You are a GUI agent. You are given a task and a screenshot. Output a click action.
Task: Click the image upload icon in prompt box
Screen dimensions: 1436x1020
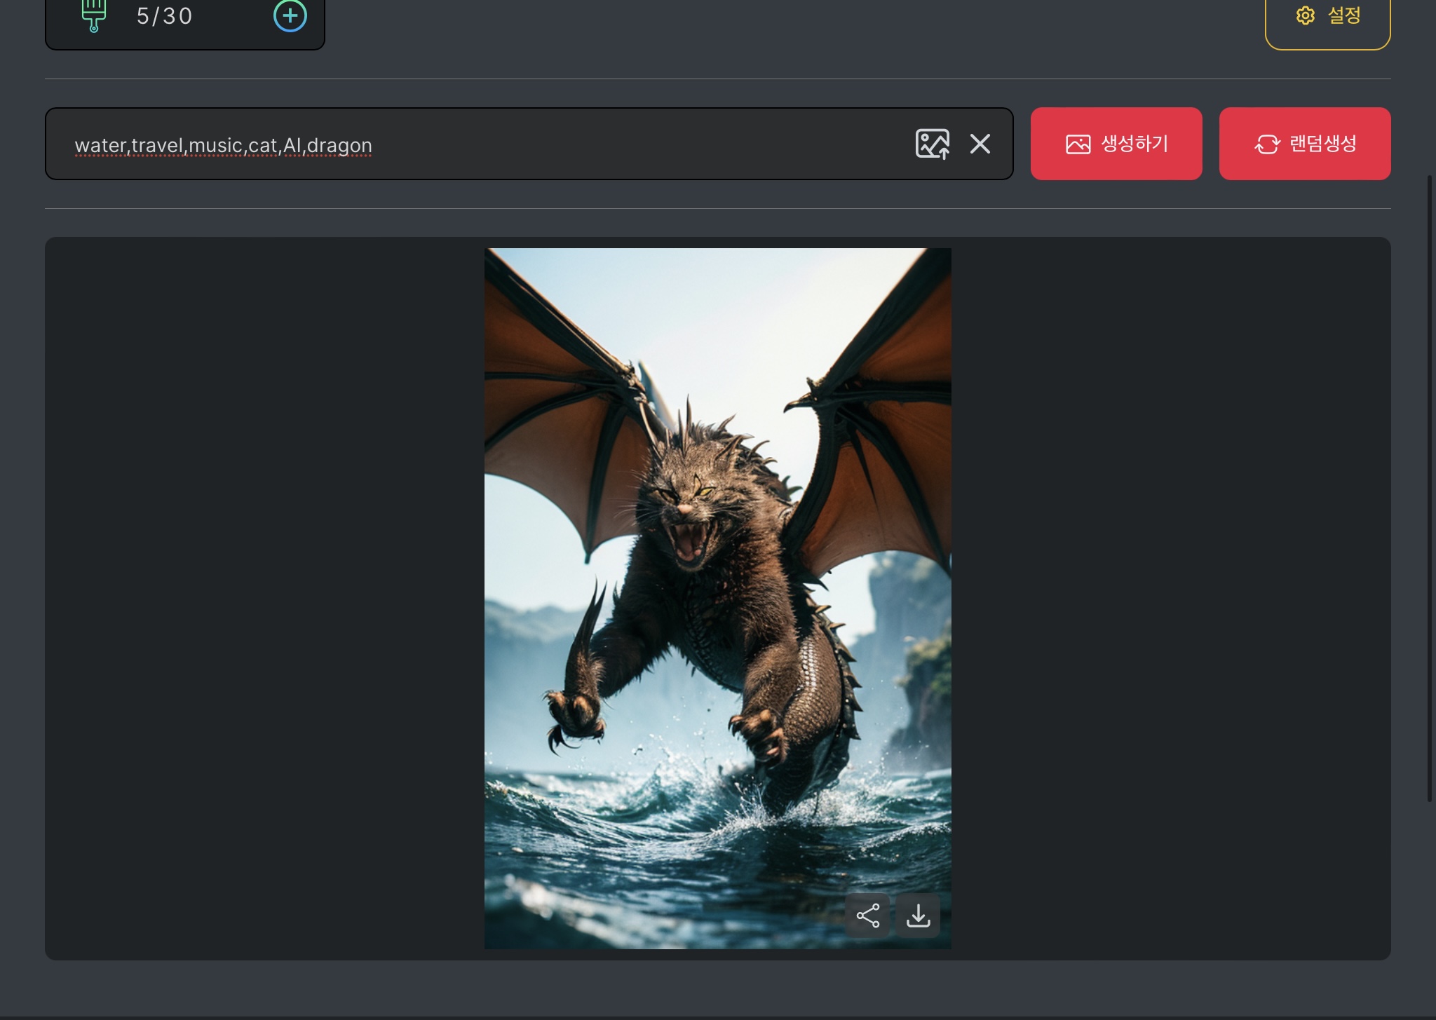point(932,144)
